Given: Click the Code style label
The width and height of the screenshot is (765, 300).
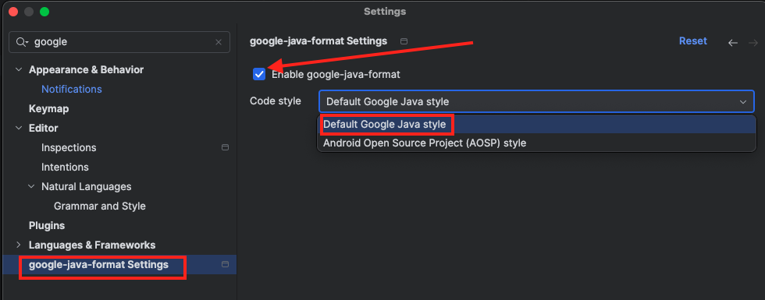Looking at the screenshot, I should tap(275, 101).
